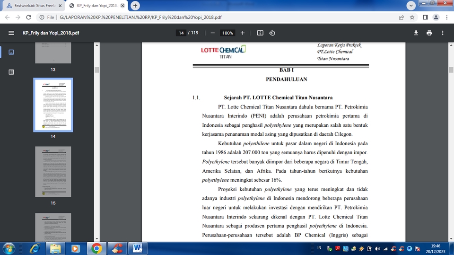Toggle the PDF sidebar menu button
Viewport: 454px width, 255px height.
click(x=11, y=33)
